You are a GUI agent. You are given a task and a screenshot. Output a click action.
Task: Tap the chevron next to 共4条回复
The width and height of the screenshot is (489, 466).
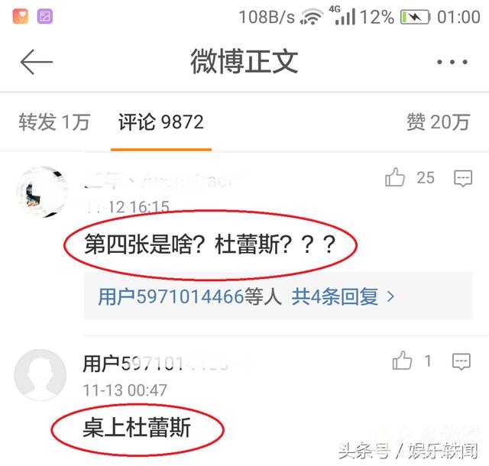pos(390,296)
